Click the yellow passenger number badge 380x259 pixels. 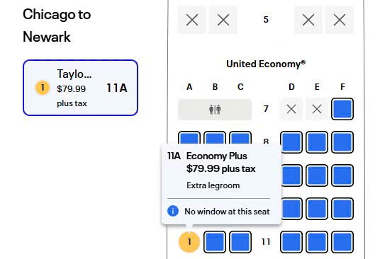[43, 88]
